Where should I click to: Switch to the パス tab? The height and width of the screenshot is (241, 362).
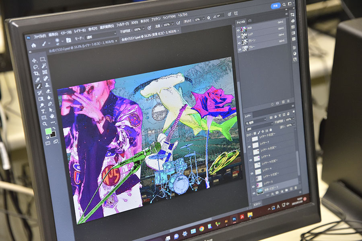(x=250, y=20)
